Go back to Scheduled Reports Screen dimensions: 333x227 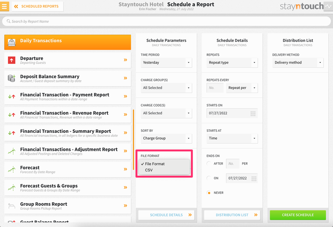click(x=37, y=6)
